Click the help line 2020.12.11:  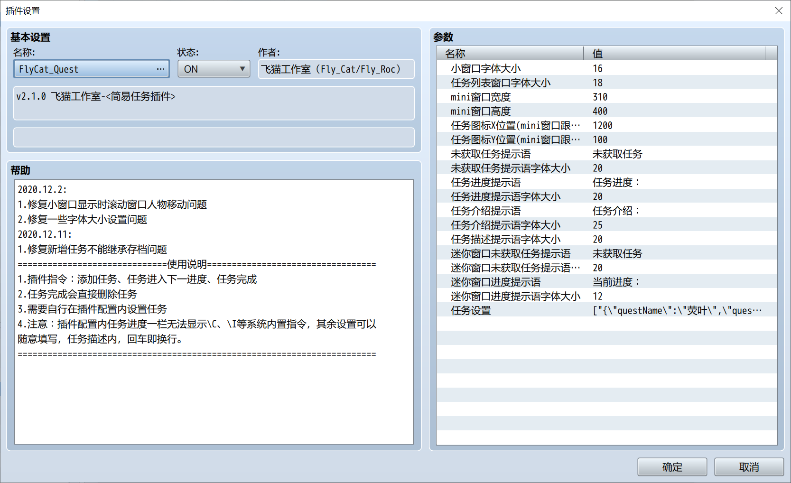(x=45, y=234)
